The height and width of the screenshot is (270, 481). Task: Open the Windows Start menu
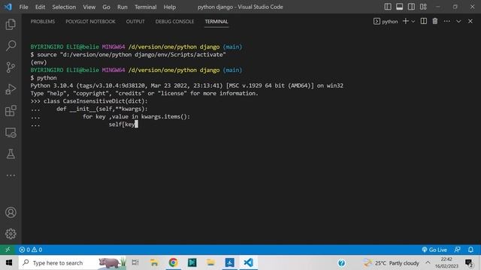coord(9,262)
